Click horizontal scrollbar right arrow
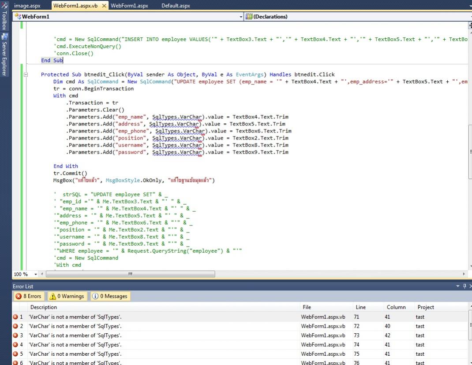472x365 pixels. coord(464,274)
